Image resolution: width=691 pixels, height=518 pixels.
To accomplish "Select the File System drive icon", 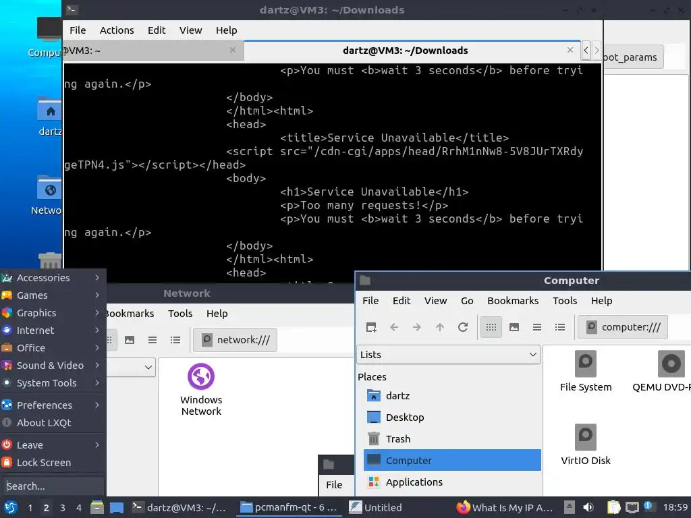I will tap(586, 371).
